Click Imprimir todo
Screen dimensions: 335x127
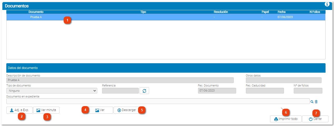[x=286, y=119]
